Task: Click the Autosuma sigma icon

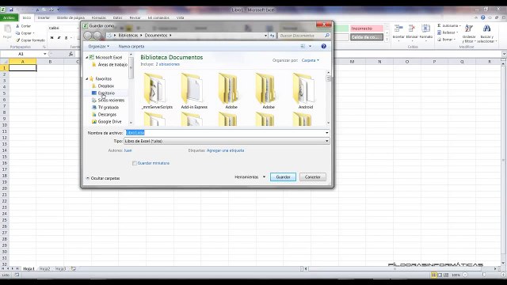Action: 439,25
